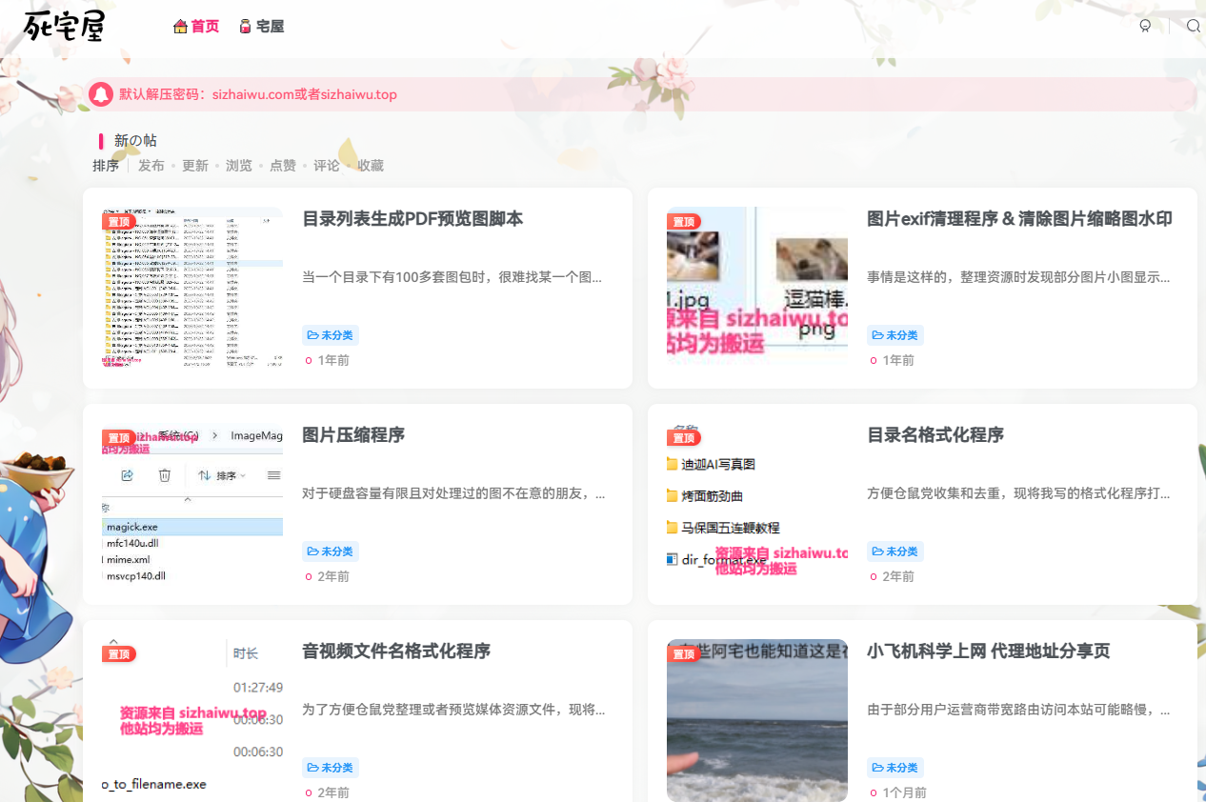This screenshot has width=1206, height=802.
Task: Click the excerpt starting 对于硬盘容量有限
Action: pyautogui.click(x=453, y=493)
